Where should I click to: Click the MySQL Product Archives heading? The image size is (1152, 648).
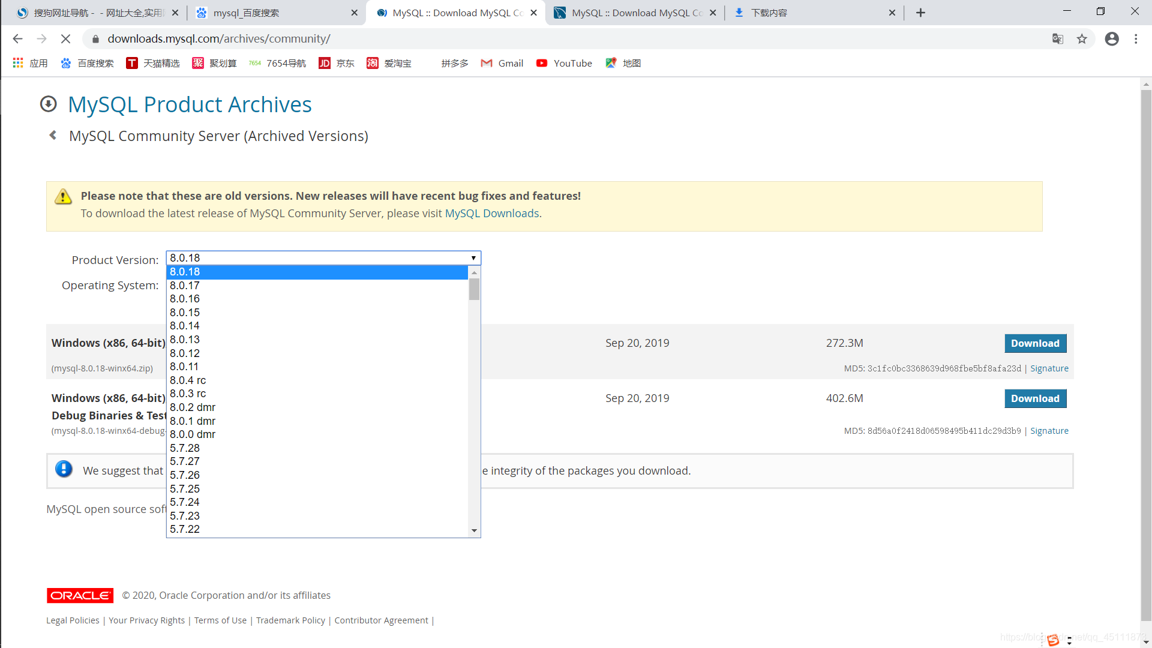190,104
